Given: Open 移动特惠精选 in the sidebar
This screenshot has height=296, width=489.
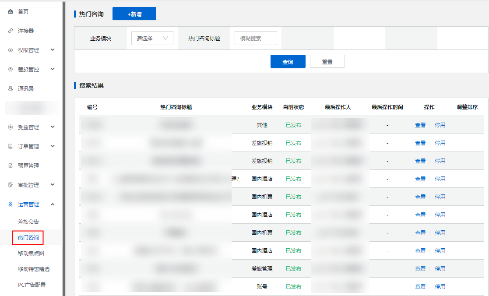Looking at the screenshot, I should click(x=34, y=269).
